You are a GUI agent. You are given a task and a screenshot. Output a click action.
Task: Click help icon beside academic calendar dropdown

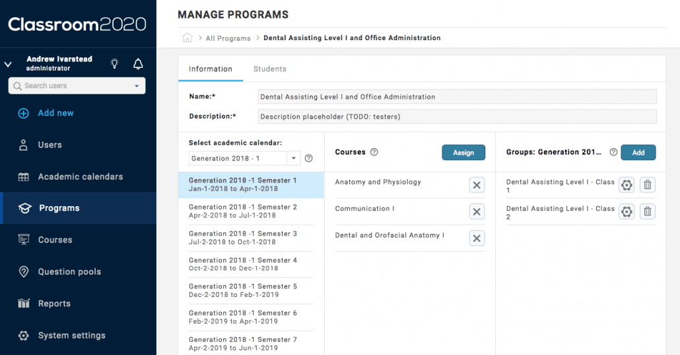click(x=308, y=159)
